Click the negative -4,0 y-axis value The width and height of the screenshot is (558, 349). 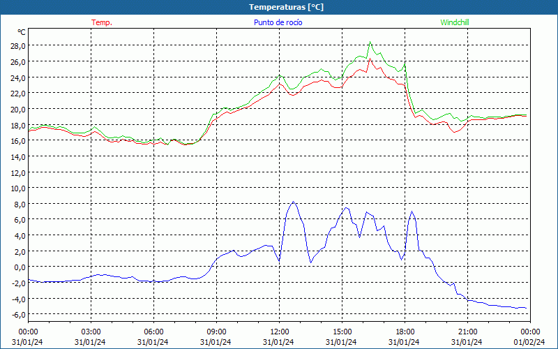pyautogui.click(x=18, y=299)
